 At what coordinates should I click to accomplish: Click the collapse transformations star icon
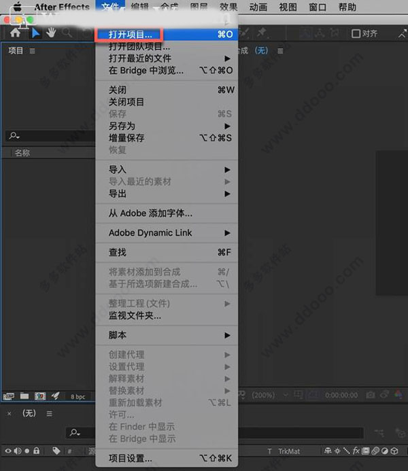(x=337, y=451)
